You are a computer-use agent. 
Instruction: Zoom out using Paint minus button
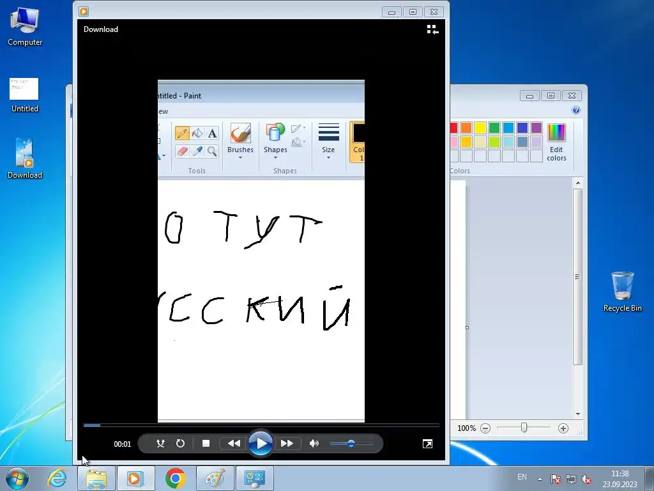point(485,428)
